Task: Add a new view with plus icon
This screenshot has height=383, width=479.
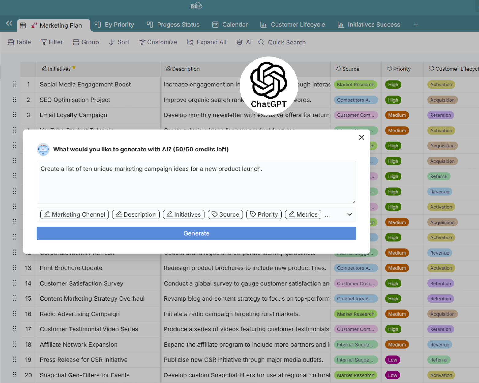Action: coord(416,25)
